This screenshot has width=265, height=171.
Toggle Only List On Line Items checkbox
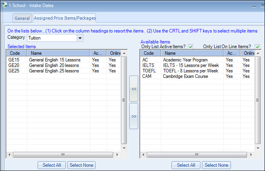258,47
